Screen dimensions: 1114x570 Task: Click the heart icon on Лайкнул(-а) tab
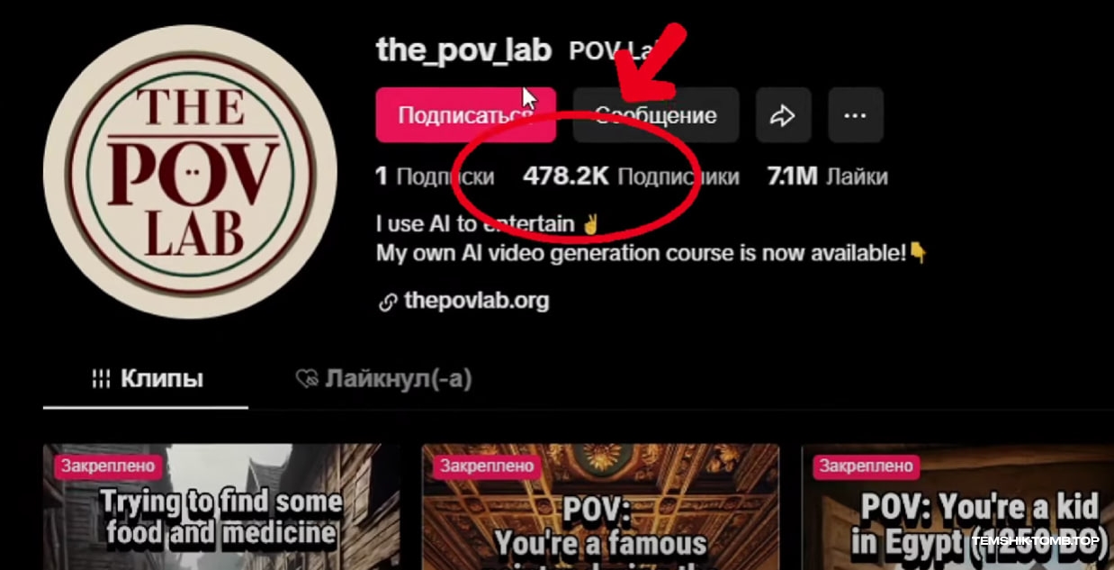pyautogui.click(x=307, y=379)
